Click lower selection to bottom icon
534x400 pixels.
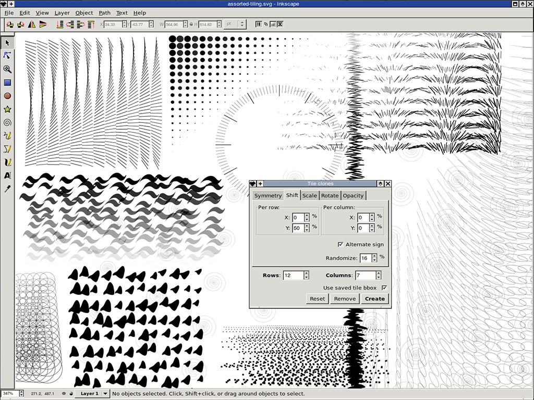click(60, 24)
